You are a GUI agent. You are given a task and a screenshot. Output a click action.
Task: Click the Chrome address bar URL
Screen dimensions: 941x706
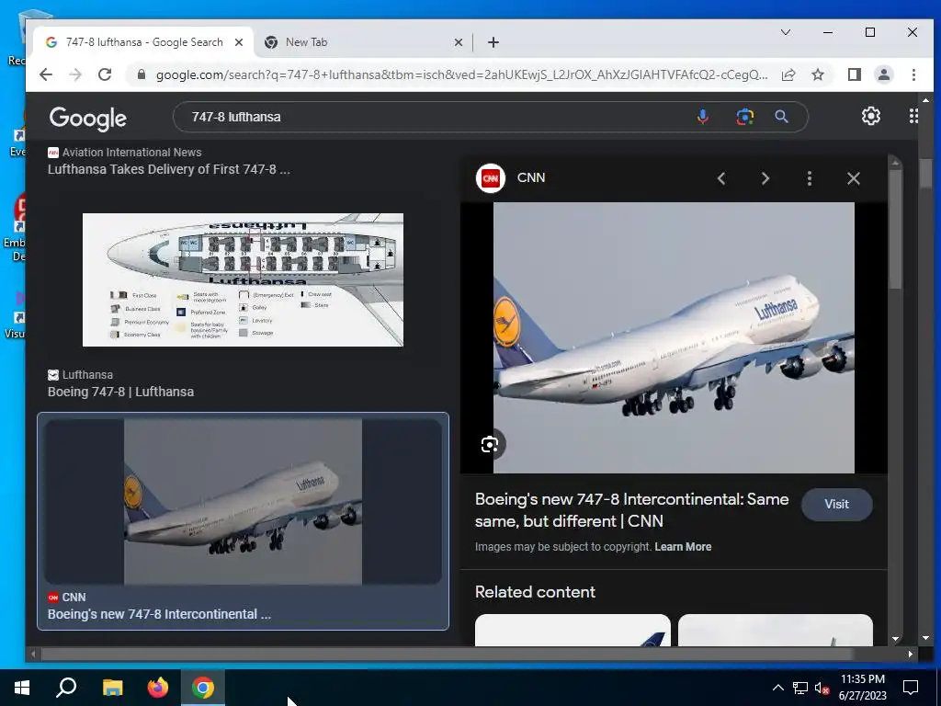click(461, 75)
